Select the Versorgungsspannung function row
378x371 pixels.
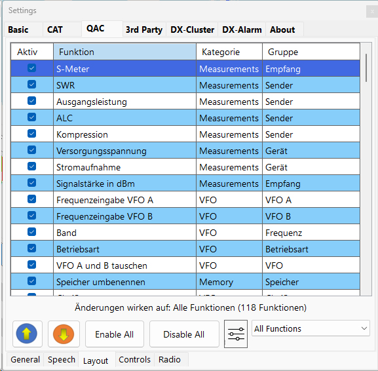point(185,150)
